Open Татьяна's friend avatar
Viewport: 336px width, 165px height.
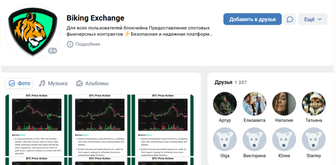(x=314, y=104)
